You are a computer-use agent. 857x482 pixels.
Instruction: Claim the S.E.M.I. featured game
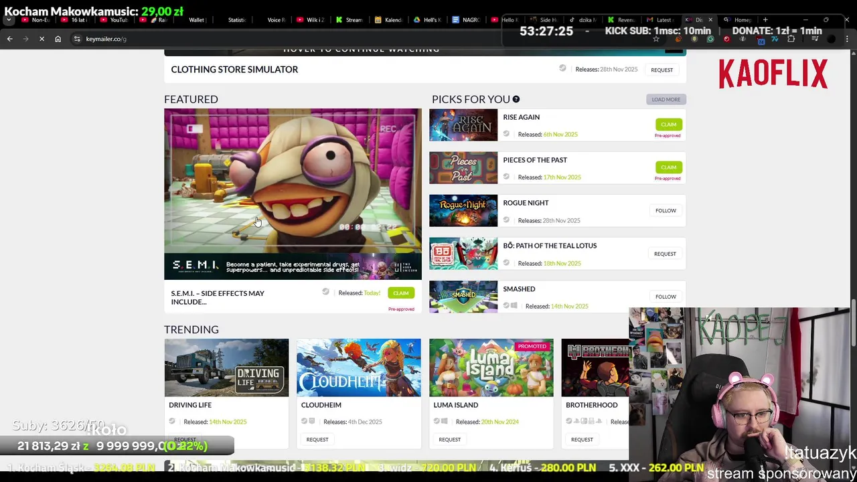[x=400, y=293]
